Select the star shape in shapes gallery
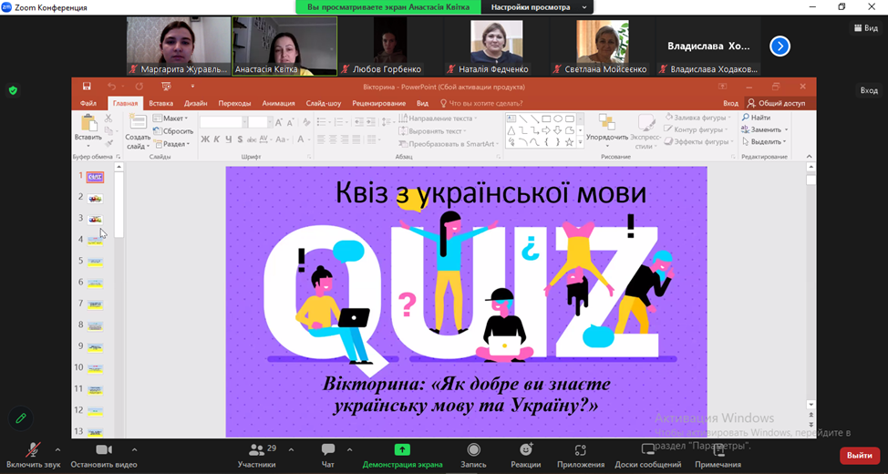The height and width of the screenshot is (474, 888). 569,141
